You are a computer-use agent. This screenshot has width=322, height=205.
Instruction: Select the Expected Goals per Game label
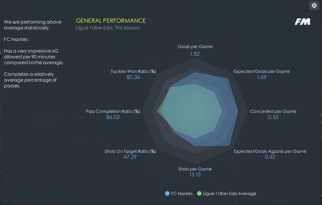click(x=262, y=71)
